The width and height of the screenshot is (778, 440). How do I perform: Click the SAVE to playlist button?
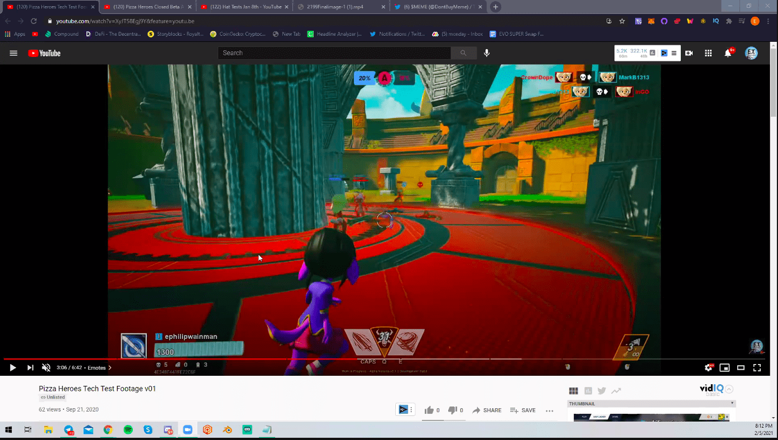tap(522, 410)
